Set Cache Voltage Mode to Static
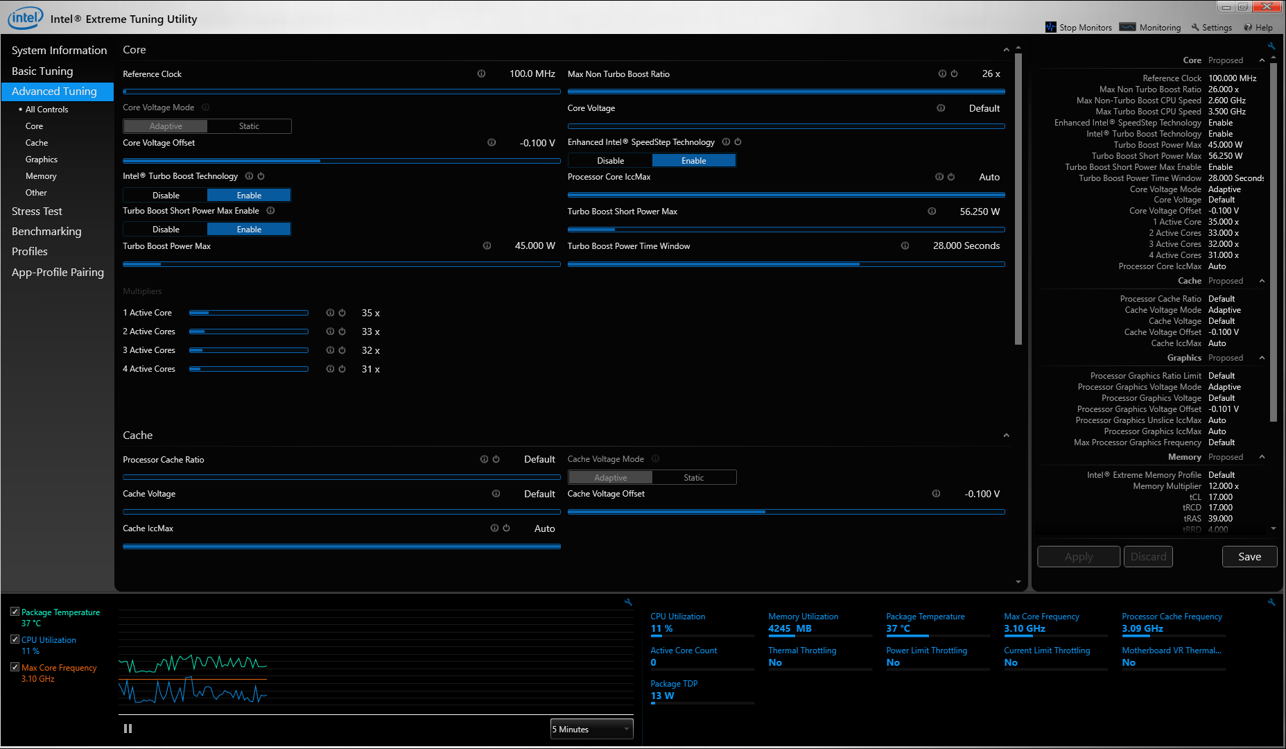Viewport: 1286px width, 749px height. [693, 477]
